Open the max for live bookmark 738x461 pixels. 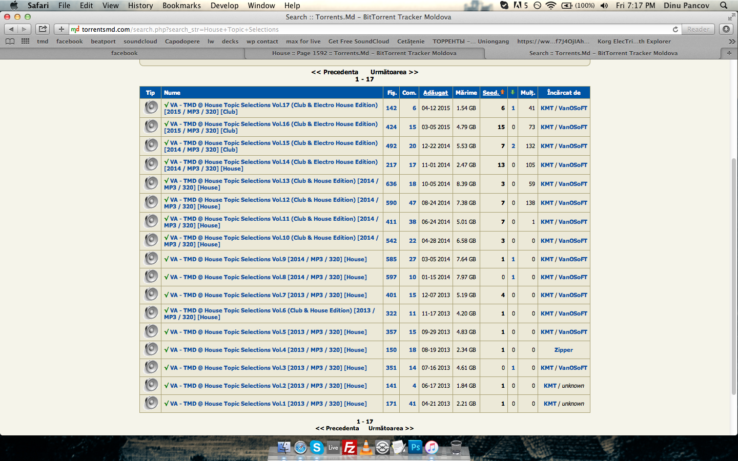303,41
